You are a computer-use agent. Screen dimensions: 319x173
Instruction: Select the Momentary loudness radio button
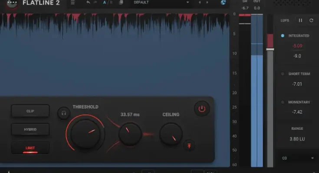pyautogui.click(x=283, y=103)
